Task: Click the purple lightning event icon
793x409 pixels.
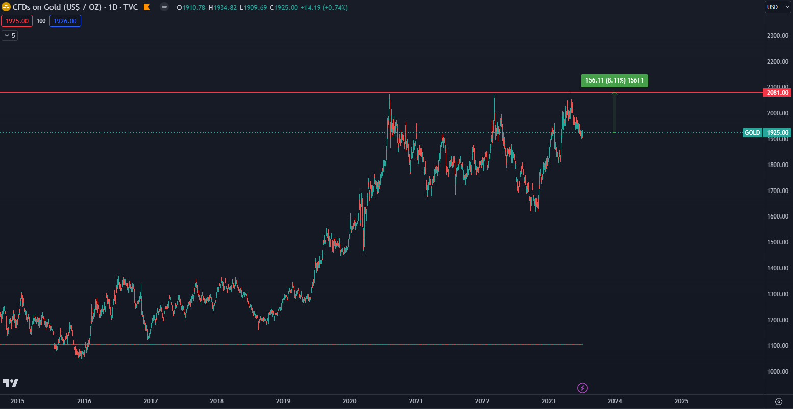Action: point(582,388)
